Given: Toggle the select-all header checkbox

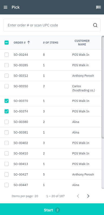Looking at the screenshot, I should (6, 43).
